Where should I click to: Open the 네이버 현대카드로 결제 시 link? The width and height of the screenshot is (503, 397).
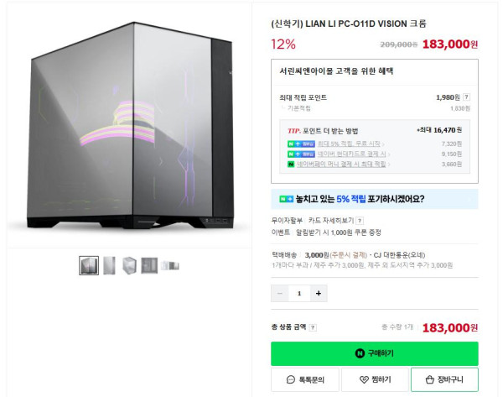[351, 154]
